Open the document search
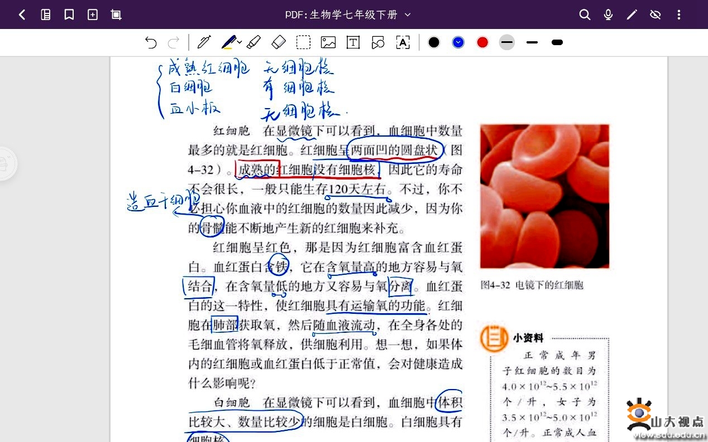This screenshot has width=708, height=442. click(585, 14)
